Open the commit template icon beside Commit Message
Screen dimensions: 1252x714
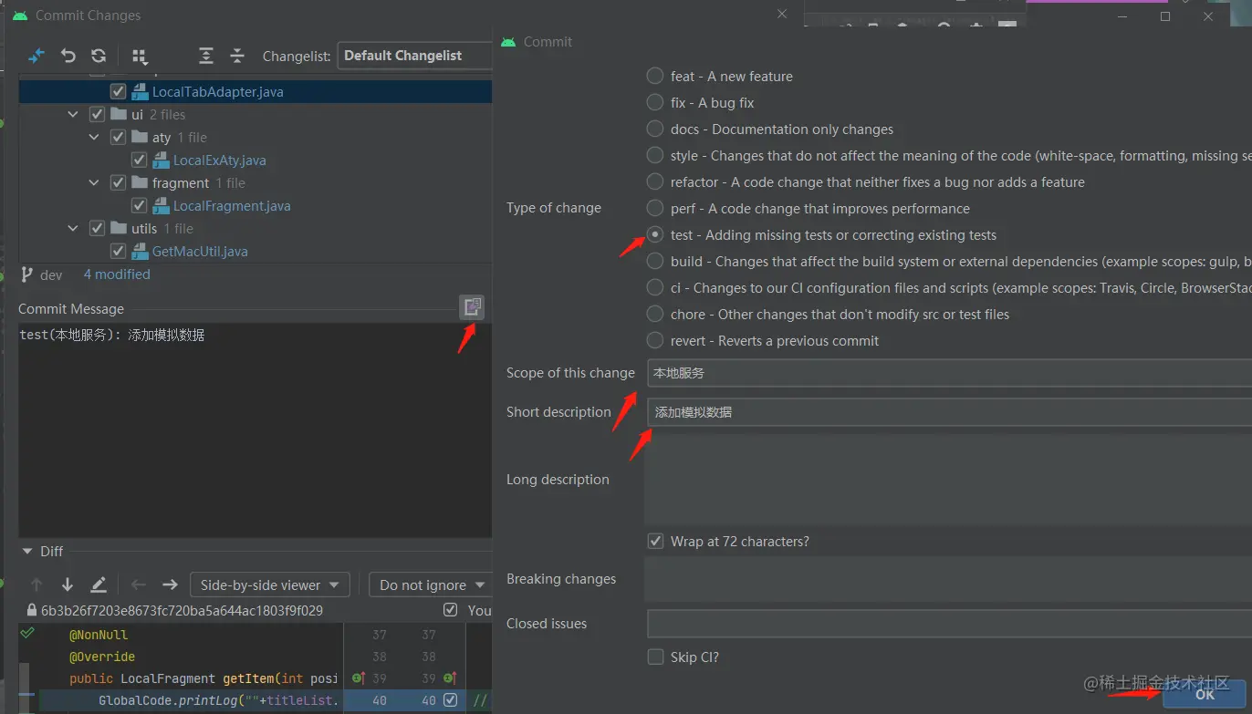click(472, 307)
